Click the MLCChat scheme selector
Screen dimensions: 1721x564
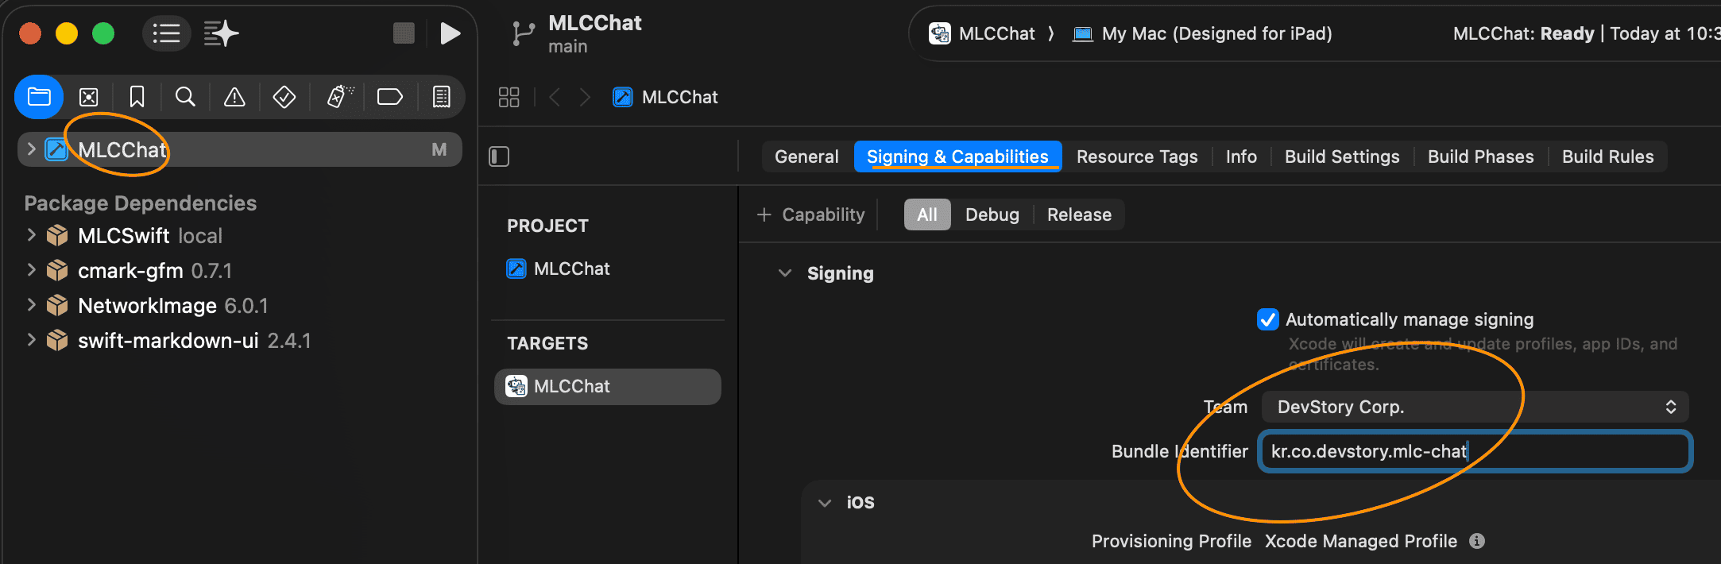pyautogui.click(x=982, y=33)
